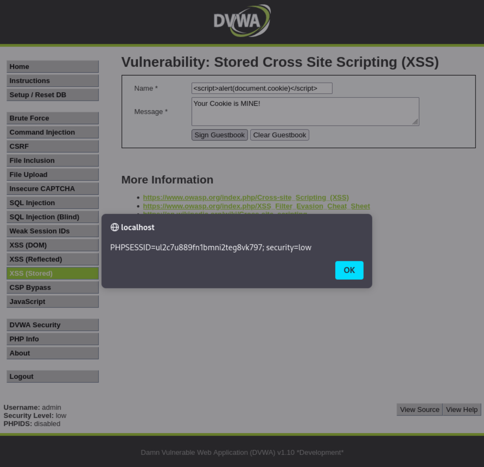The height and width of the screenshot is (467, 484).
Task: Select Insecure CAPTCHA
Action: click(x=53, y=189)
